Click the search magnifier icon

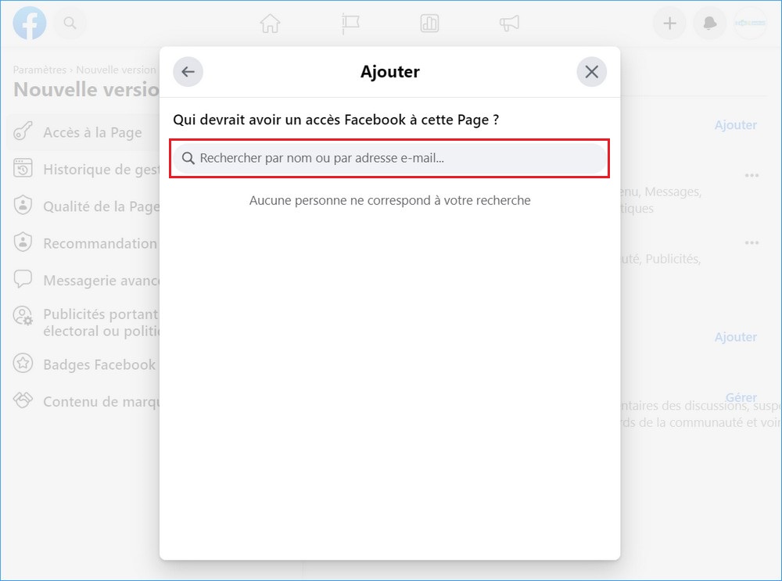[70, 23]
